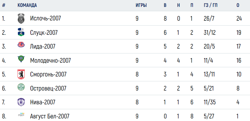Click the Лида-2007 red striped logo
The height and width of the screenshot is (121, 250).
[21, 45]
